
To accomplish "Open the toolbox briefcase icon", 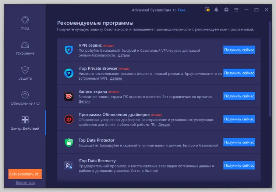I will tap(226, 10).
